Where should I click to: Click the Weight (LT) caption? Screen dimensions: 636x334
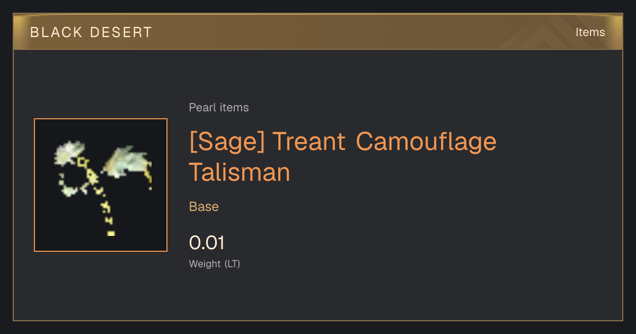pyautogui.click(x=215, y=263)
